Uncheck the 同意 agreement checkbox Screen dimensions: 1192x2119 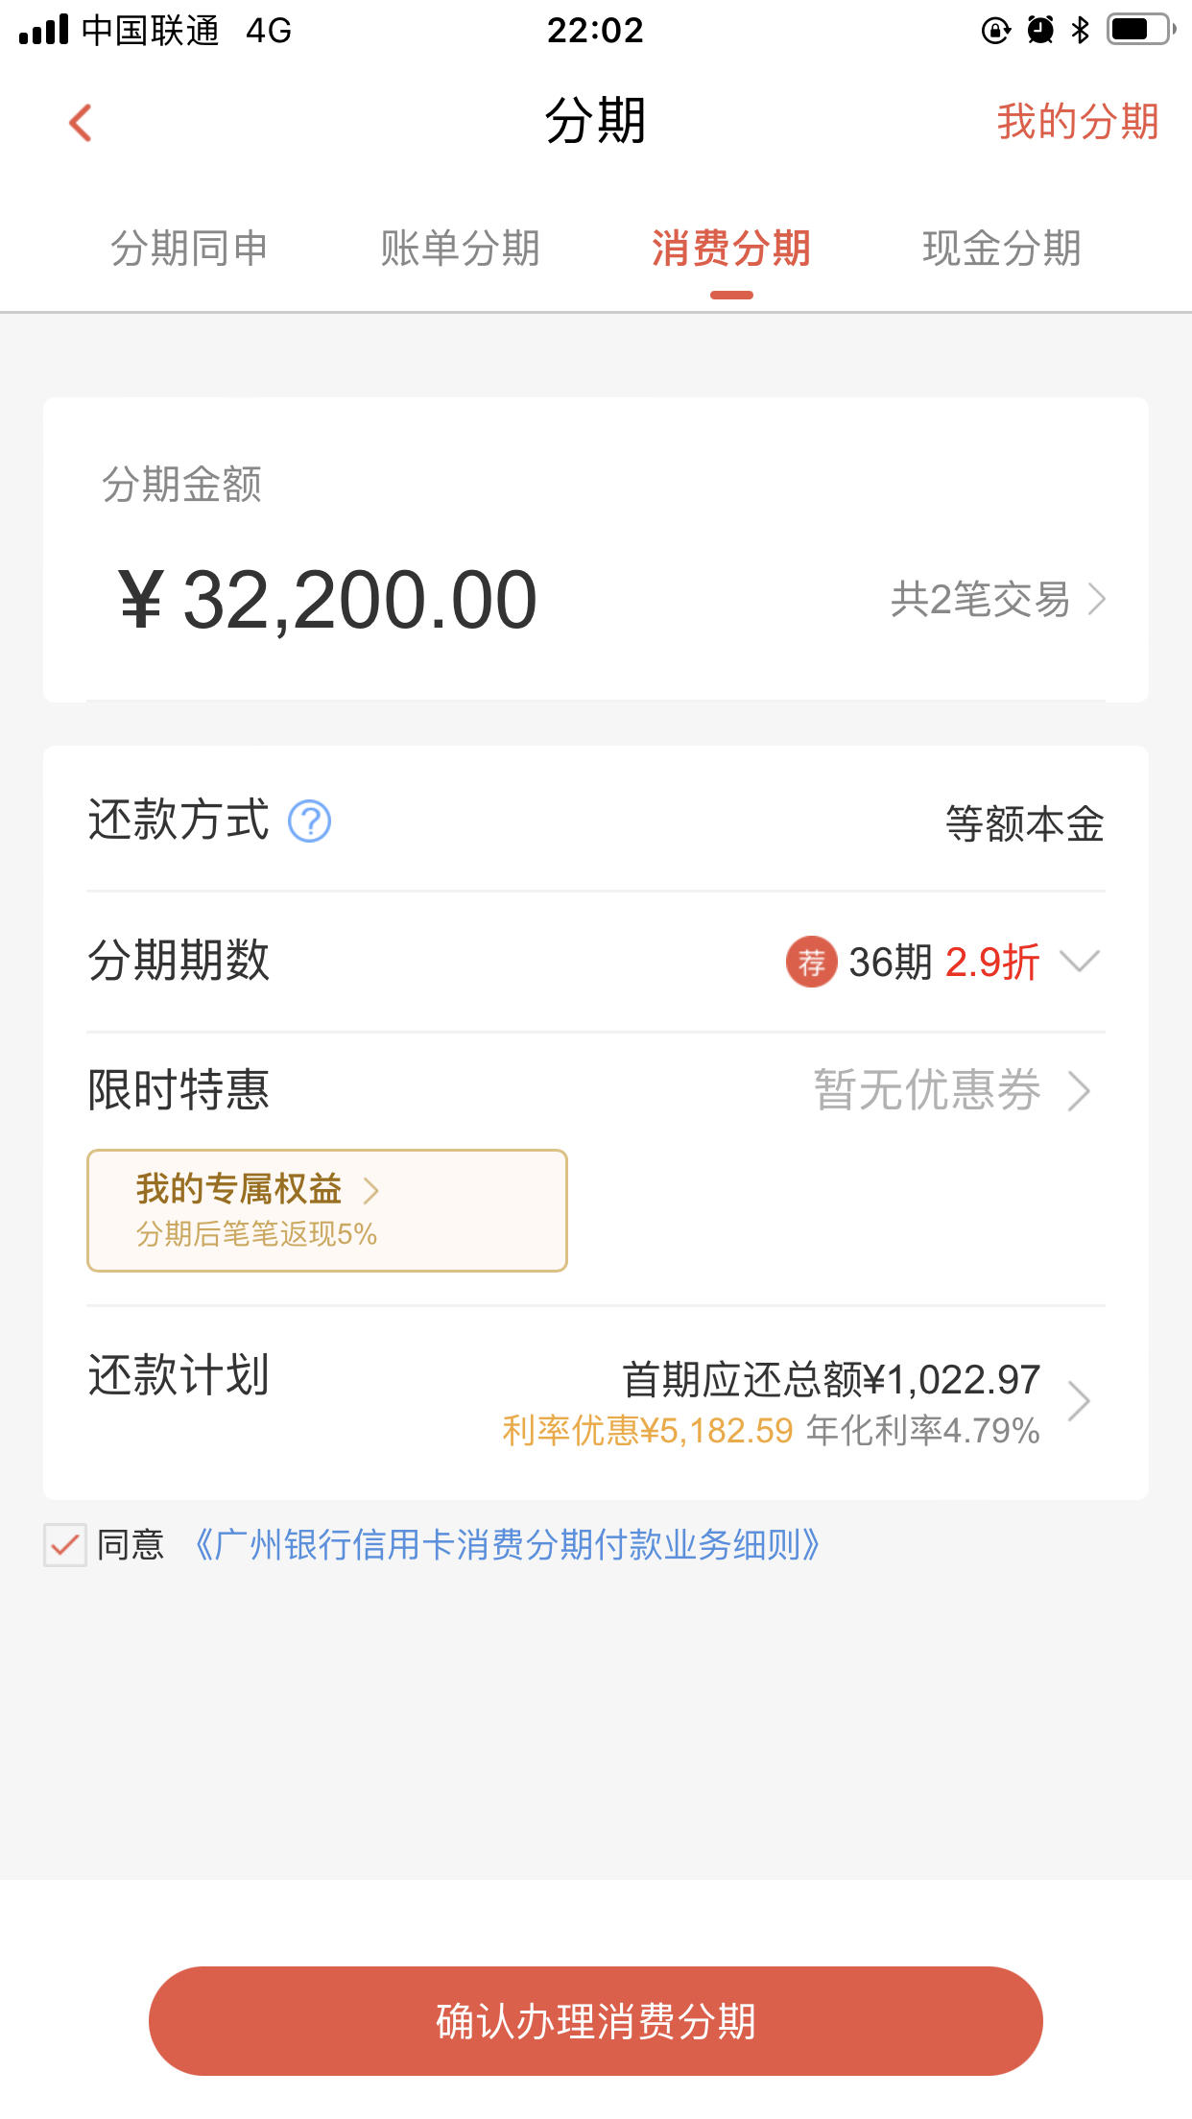(65, 1545)
